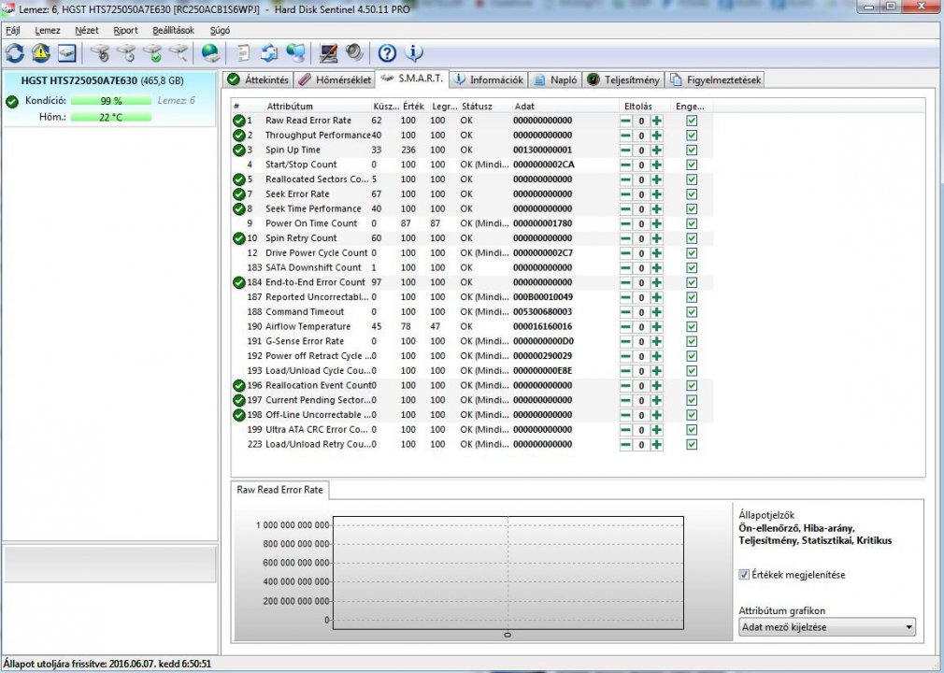Click green check icon of Raw Read Error Rate
944x673 pixels.
point(239,121)
